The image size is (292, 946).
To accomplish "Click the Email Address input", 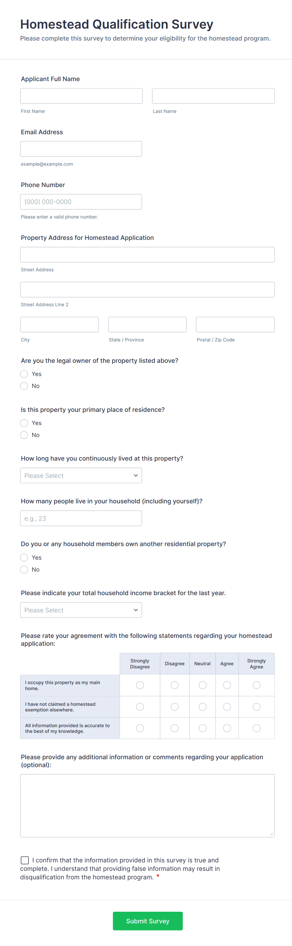I will (81, 149).
